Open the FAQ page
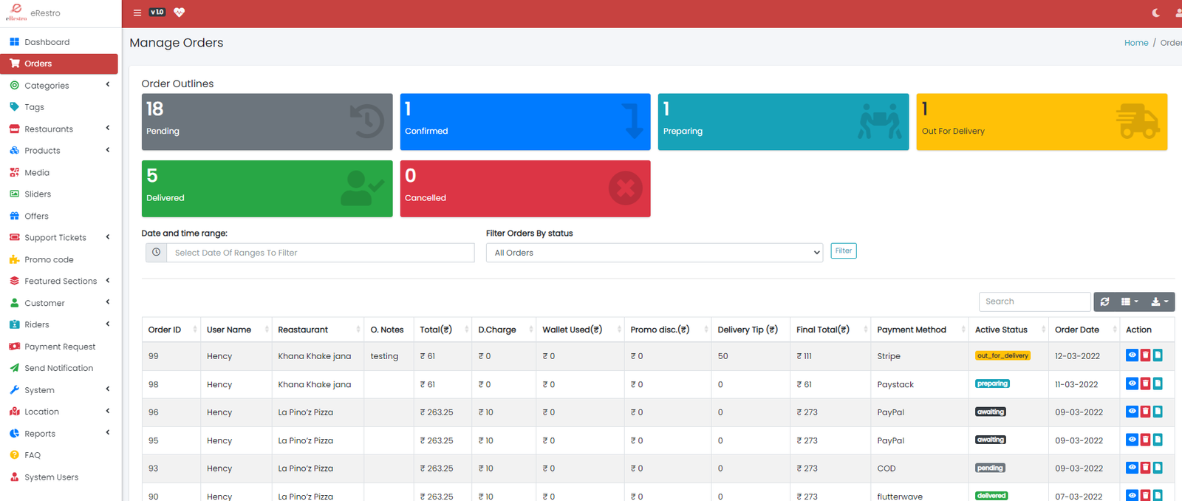The image size is (1182, 501). tap(59, 455)
